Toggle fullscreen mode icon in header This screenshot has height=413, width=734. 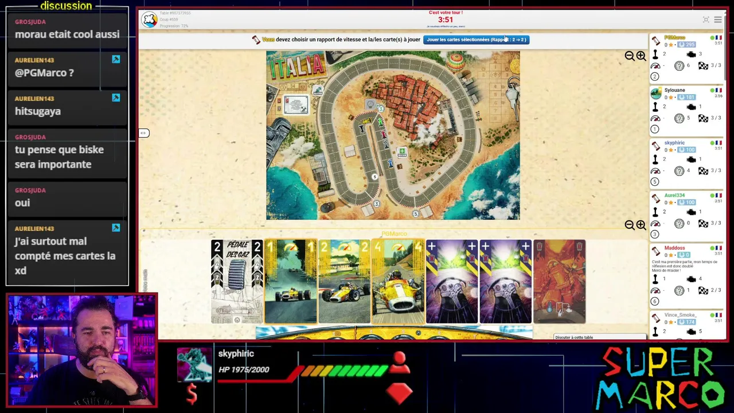coord(706,20)
